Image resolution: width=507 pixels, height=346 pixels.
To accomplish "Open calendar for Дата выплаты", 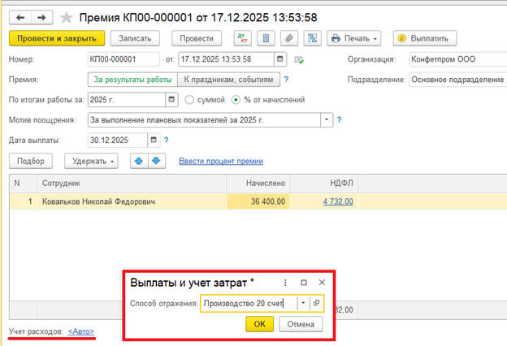I will [x=154, y=140].
